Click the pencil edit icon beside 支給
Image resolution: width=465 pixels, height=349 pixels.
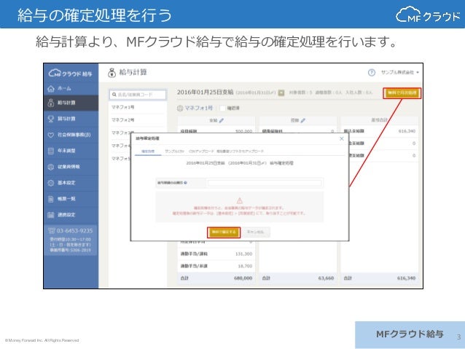(222, 120)
